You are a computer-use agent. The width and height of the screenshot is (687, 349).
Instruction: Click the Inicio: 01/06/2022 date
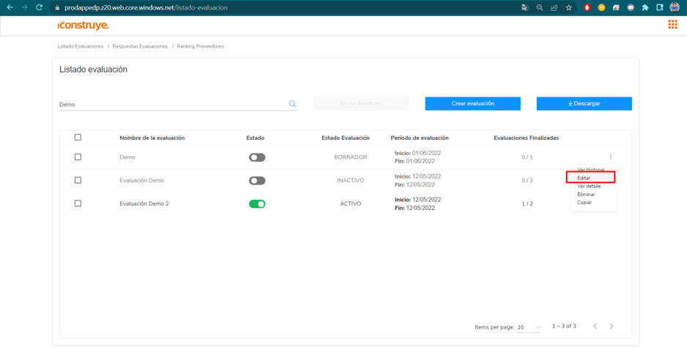pos(418,153)
